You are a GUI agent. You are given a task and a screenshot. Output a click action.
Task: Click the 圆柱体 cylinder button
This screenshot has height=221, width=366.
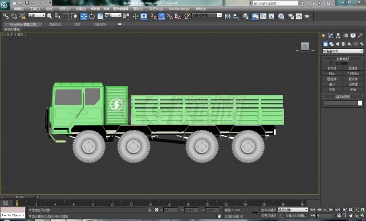(332, 79)
